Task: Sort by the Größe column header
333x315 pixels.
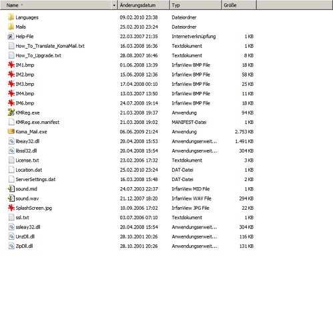Action: (x=239, y=5)
